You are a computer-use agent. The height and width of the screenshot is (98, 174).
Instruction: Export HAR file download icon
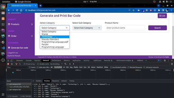pyautogui.click(x=73, y=64)
